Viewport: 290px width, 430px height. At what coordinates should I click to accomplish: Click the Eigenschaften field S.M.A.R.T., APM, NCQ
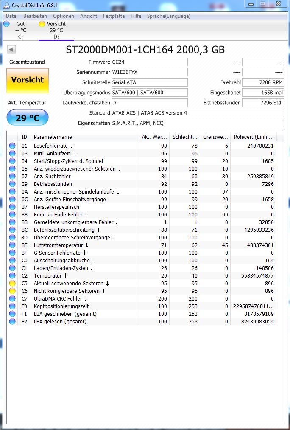[198, 123]
